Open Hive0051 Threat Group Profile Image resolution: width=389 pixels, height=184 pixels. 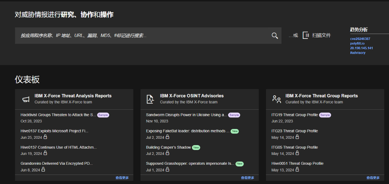click(297, 163)
